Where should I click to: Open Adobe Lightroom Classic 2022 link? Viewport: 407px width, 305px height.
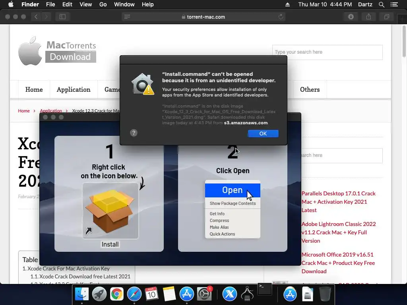click(339, 232)
